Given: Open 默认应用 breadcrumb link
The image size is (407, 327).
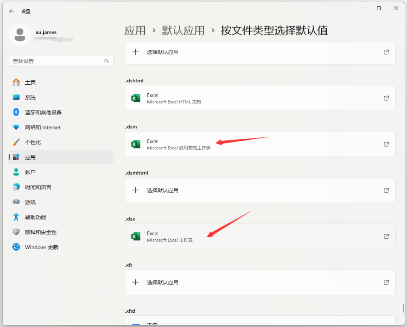Looking at the screenshot, I should 183,30.
